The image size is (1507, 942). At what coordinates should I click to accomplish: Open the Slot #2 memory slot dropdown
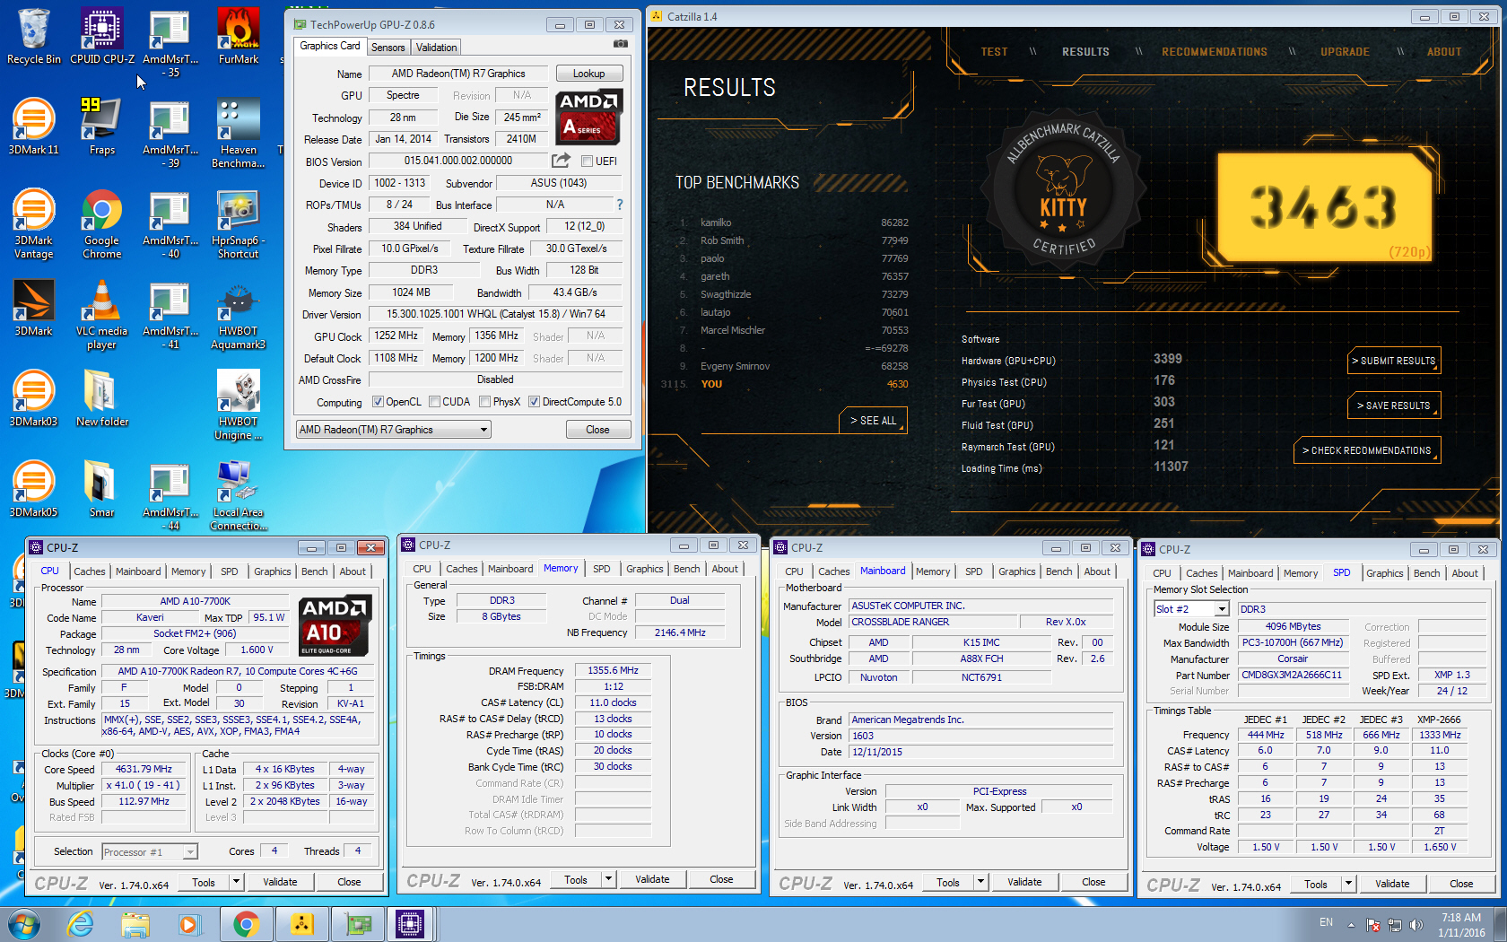(1191, 609)
